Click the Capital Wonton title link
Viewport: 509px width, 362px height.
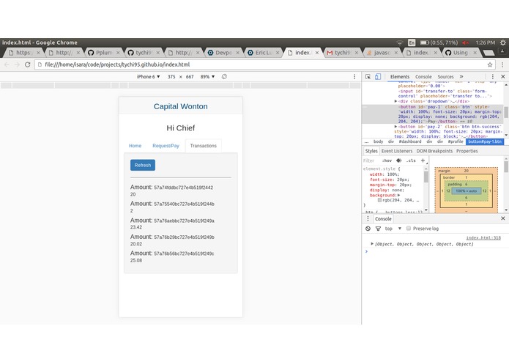(x=180, y=106)
